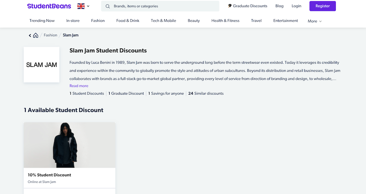Click the UK flag icon
Viewport: 366px width, 194px height.
tap(81, 6)
